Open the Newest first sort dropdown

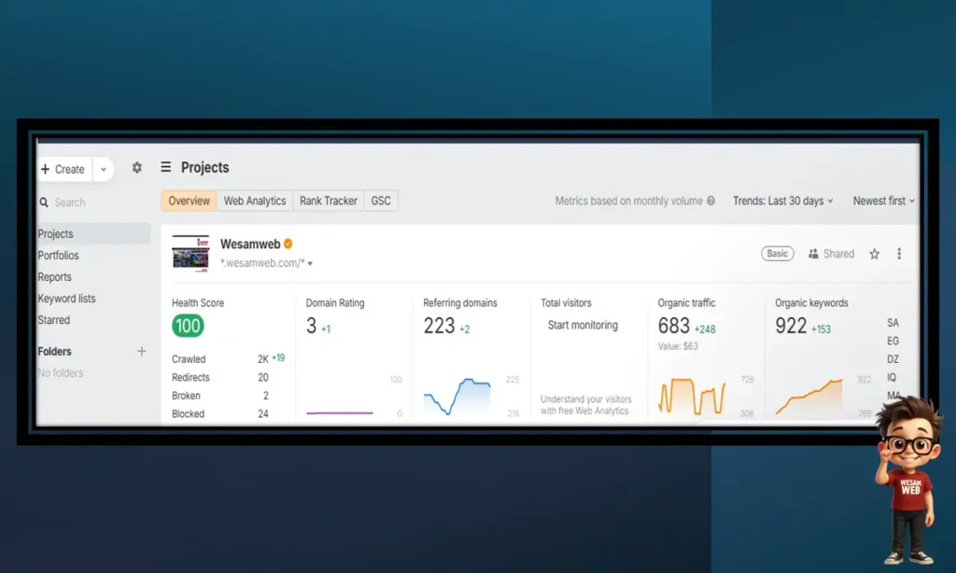pyautogui.click(x=883, y=201)
